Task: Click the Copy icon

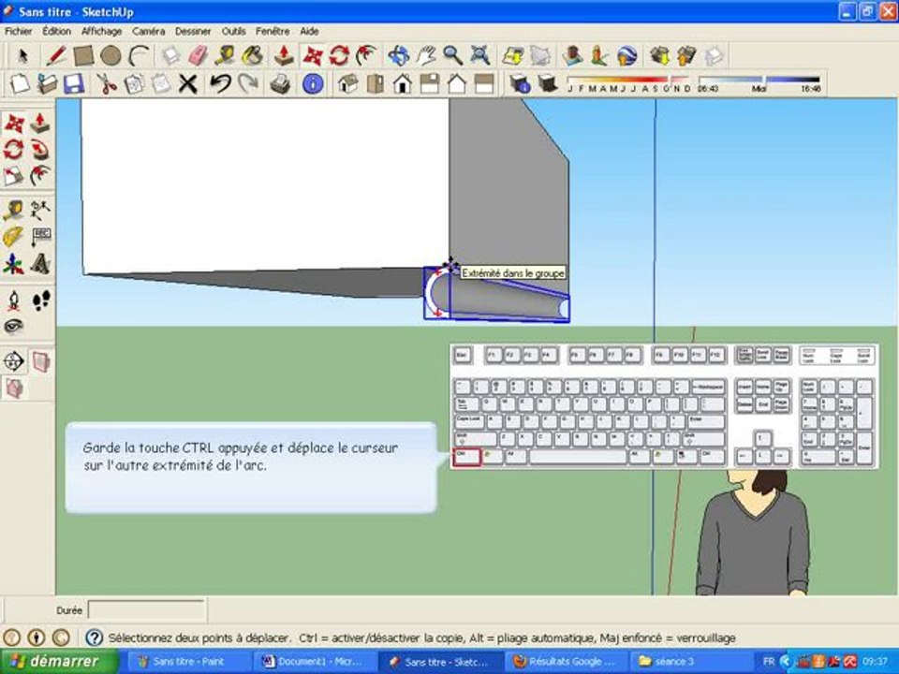Action: point(134,83)
